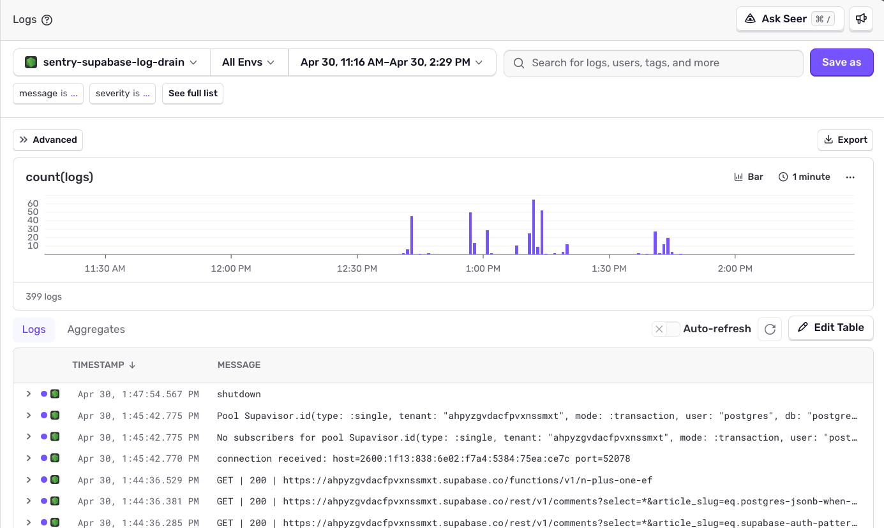Viewport: 884px width, 528px height.
Task: Open the chart ellipsis menu
Action: 850,177
